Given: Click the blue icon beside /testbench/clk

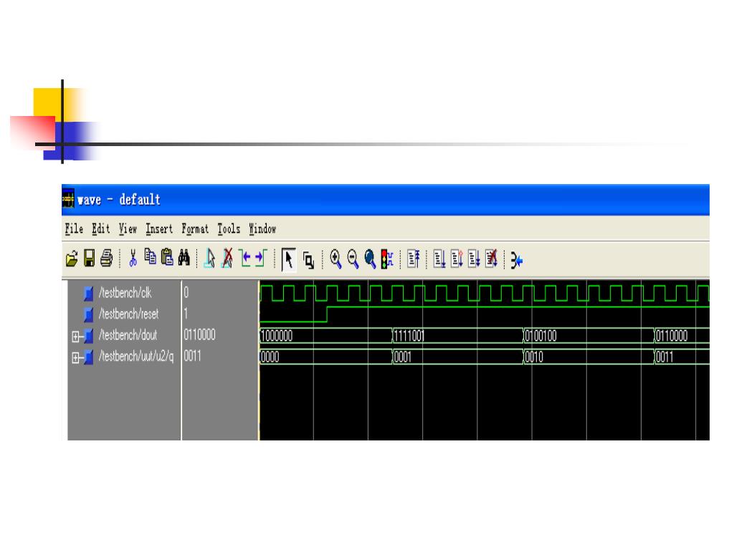Looking at the screenshot, I should click(x=88, y=293).
